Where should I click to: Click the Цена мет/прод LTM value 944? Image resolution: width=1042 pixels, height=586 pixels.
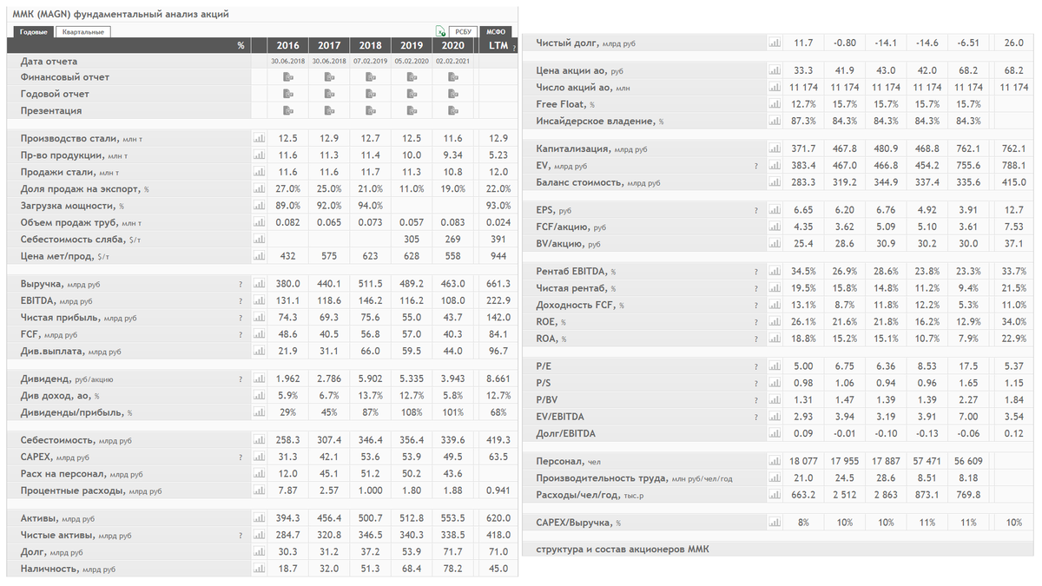tap(499, 256)
